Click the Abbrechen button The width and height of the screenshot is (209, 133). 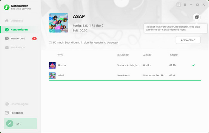point(188,40)
